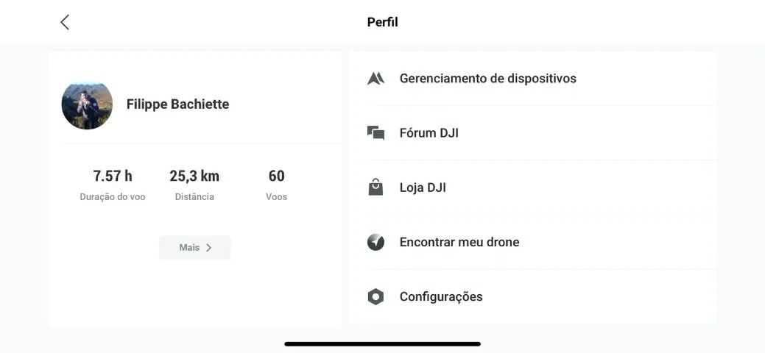Go to Loja DJI
The height and width of the screenshot is (353, 765).
[423, 188]
